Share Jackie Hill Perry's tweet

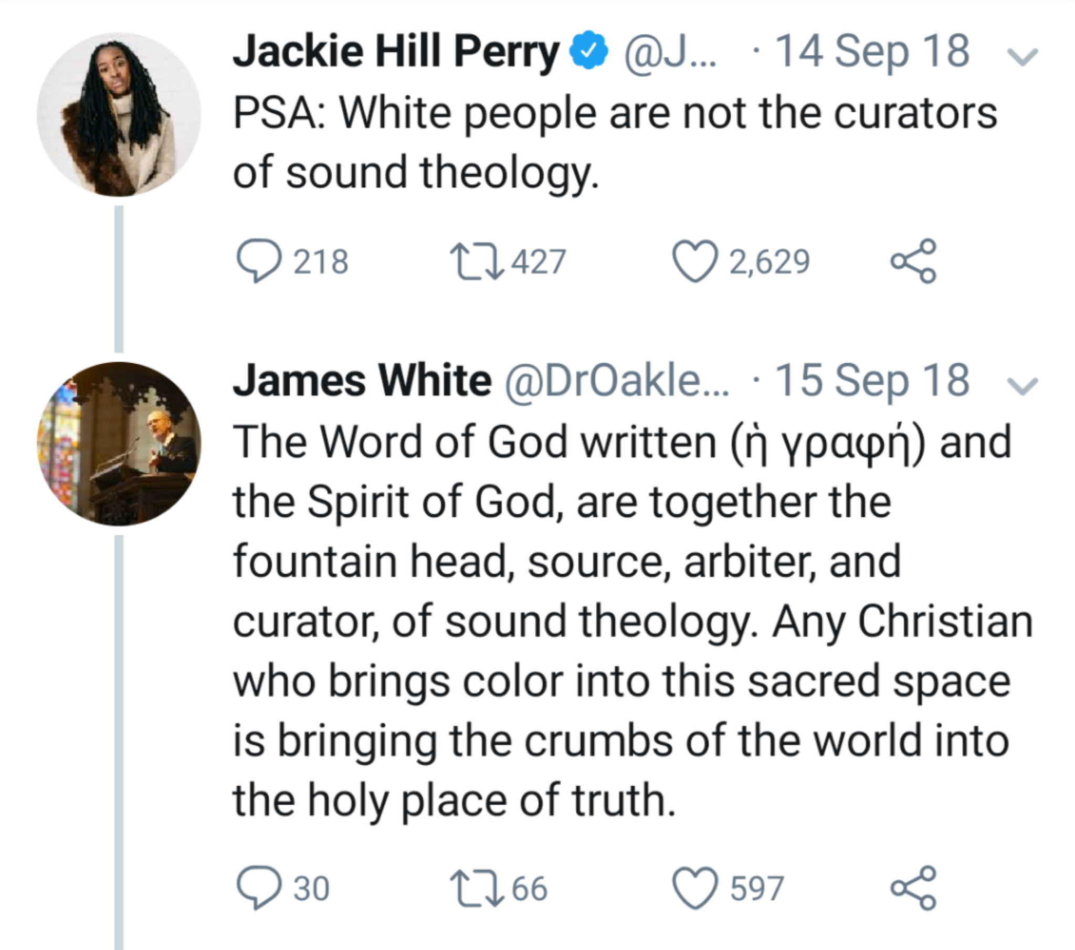pyautogui.click(x=913, y=261)
